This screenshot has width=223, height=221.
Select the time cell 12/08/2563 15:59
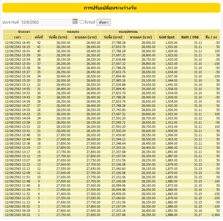[18, 55]
